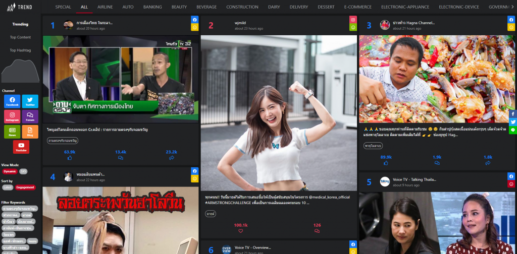
Task: Share via LINE floating side button
Action: (x=513, y=130)
